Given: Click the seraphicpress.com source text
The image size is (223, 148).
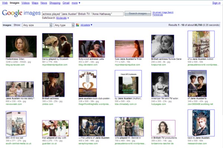Looking at the screenshot, I should click(88, 144).
